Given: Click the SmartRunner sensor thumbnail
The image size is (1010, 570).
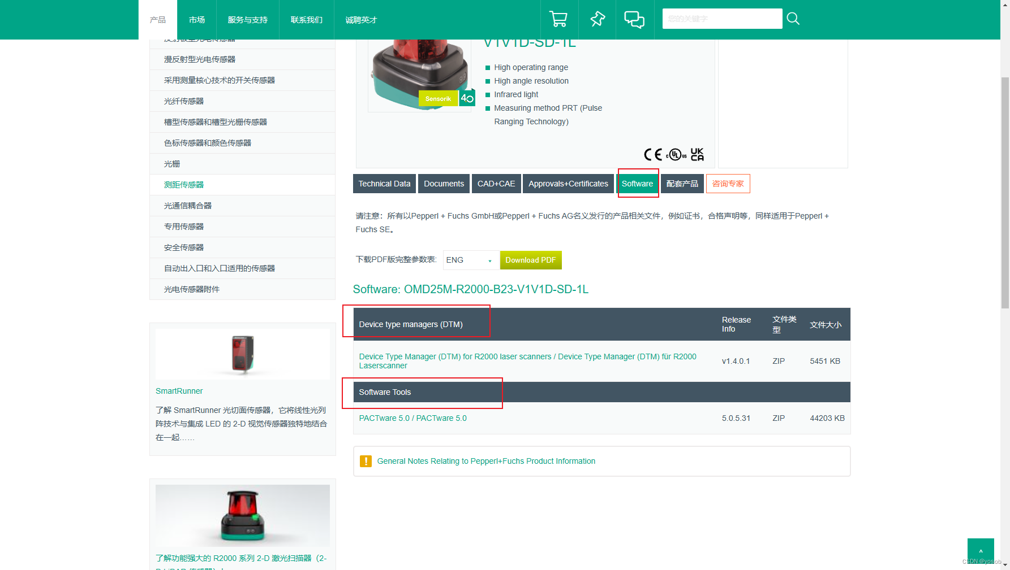Looking at the screenshot, I should [x=243, y=354].
